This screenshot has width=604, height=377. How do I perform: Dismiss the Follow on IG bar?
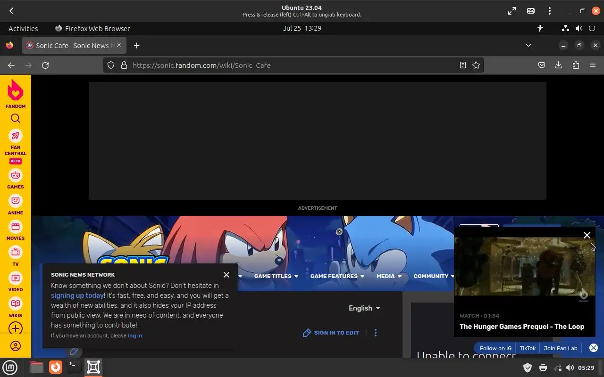(x=594, y=348)
